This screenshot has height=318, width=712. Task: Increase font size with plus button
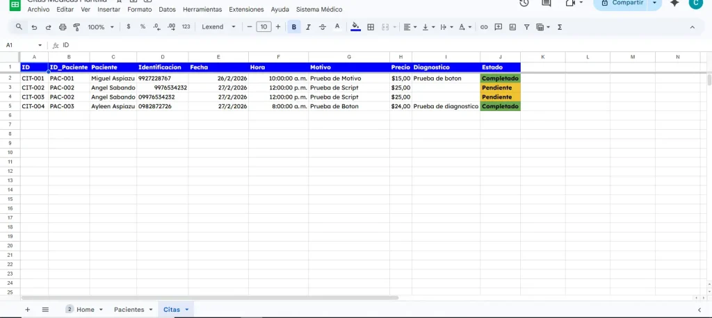[278, 27]
